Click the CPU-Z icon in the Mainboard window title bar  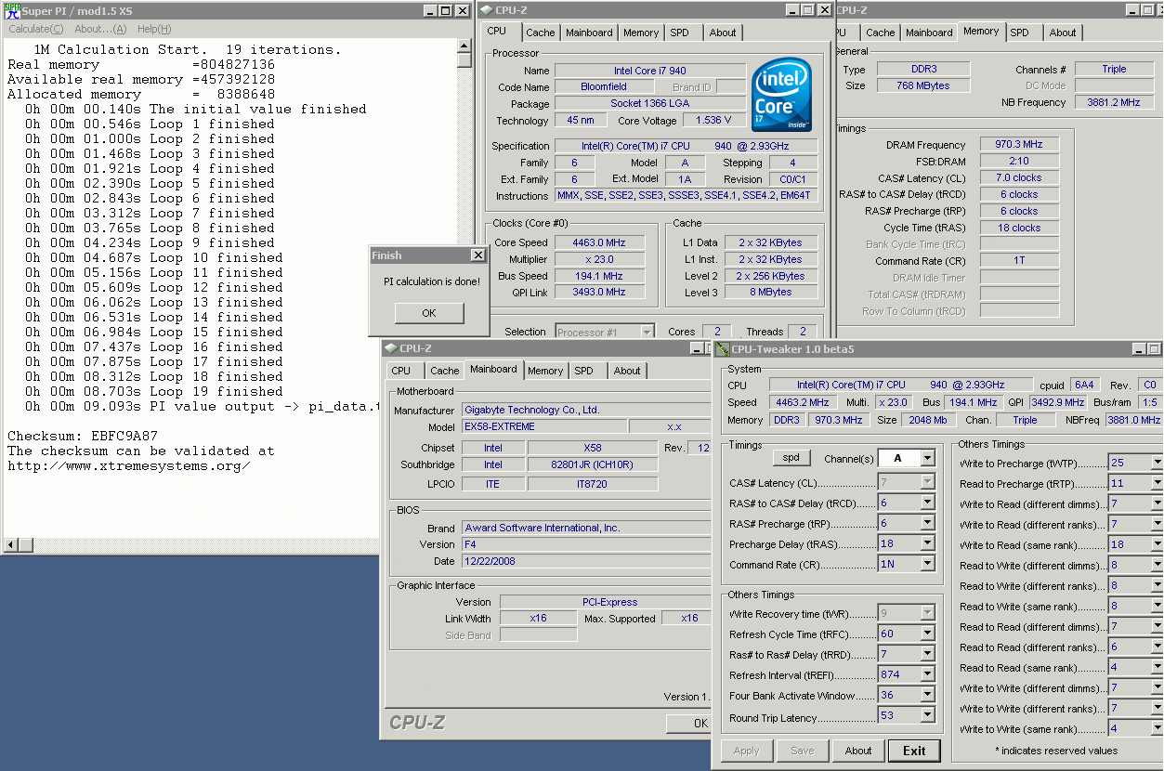(391, 348)
